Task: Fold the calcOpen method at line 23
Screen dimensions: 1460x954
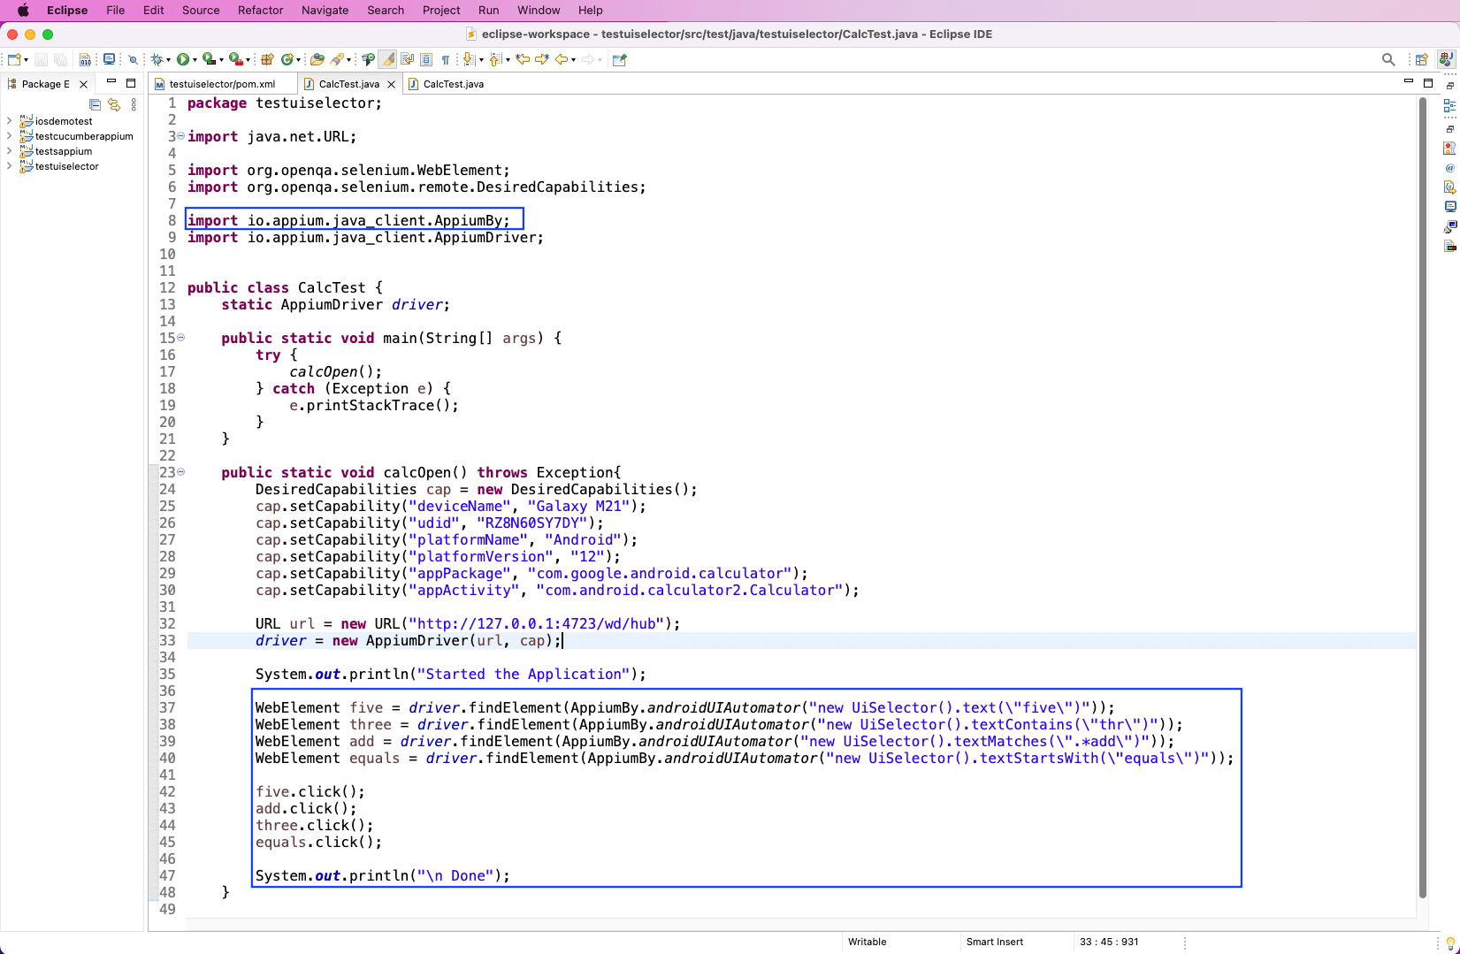Action: (x=181, y=472)
